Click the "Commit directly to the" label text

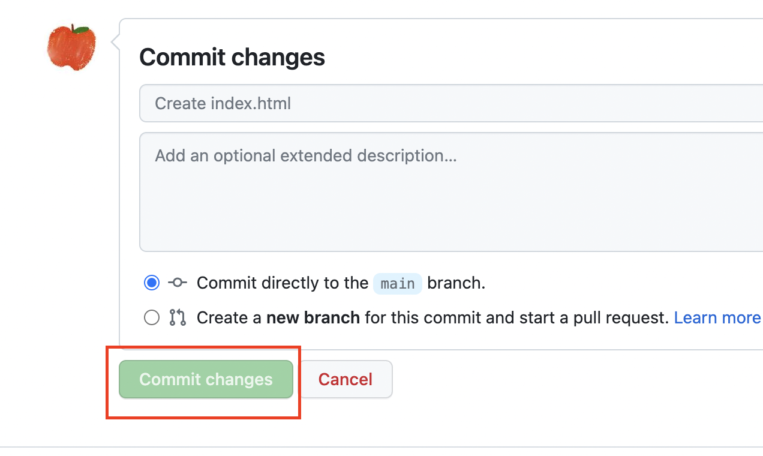[283, 283]
